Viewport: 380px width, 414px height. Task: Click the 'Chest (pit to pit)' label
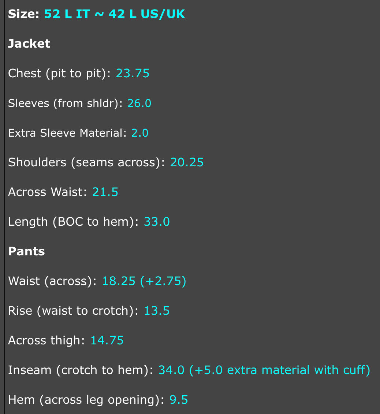(x=59, y=73)
